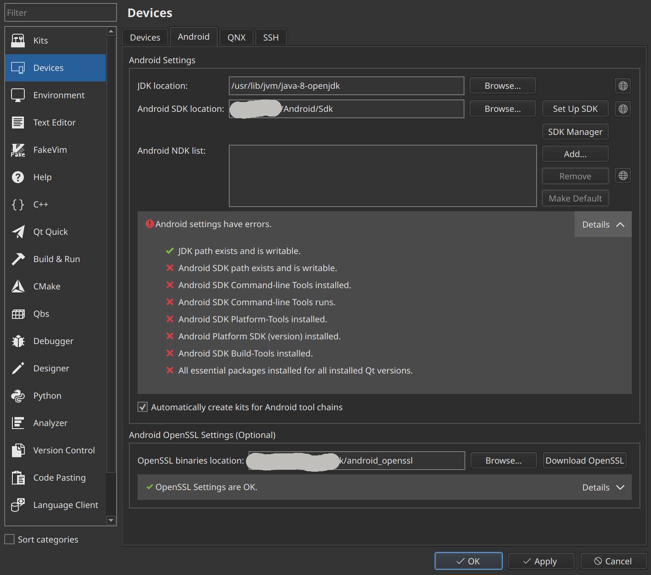Screen dimensions: 651x575
Task: Open the Python logo icon
Action: pyautogui.click(x=18, y=396)
